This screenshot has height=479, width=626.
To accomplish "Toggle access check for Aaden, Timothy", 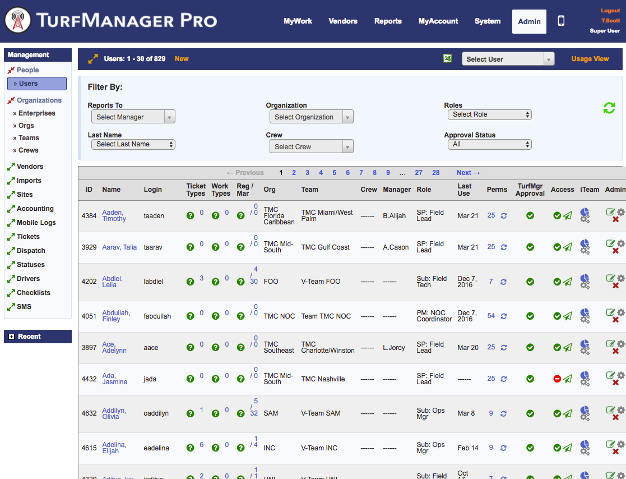I will click(557, 216).
